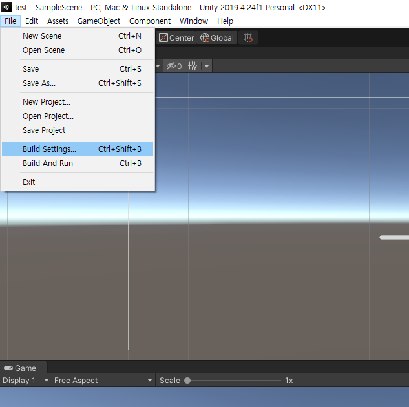
Task: Select Build And Run entry
Action: 78,163
